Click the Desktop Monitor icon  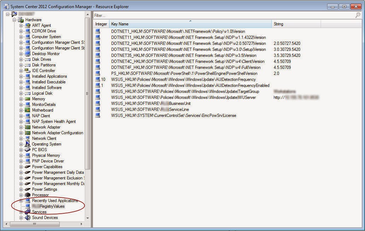(28, 54)
